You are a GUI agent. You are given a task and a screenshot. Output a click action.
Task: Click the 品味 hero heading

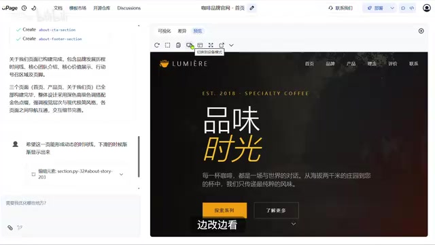click(x=232, y=120)
